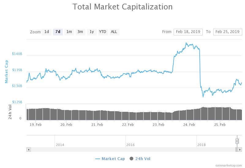Screen dimensions: 245x168
Task: Select the 7d zoom range
Action: (x=58, y=32)
